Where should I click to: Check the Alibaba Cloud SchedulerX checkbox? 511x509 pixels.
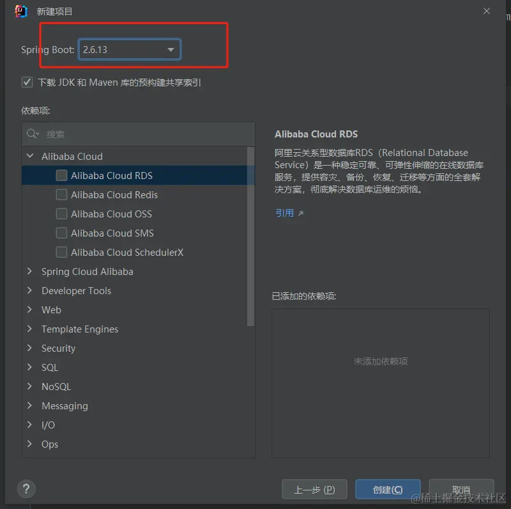click(61, 252)
